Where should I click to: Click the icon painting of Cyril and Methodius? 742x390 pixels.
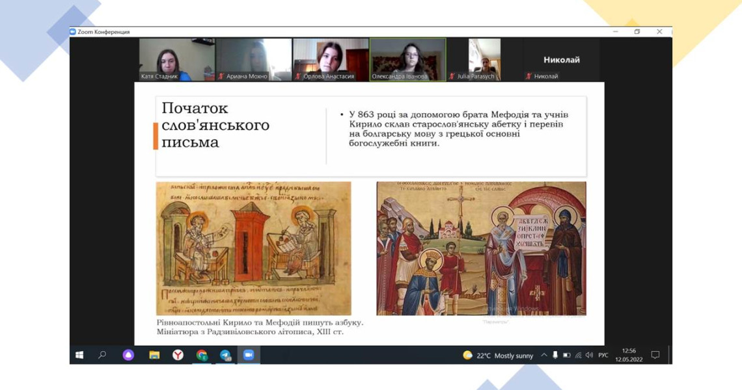pyautogui.click(x=481, y=248)
